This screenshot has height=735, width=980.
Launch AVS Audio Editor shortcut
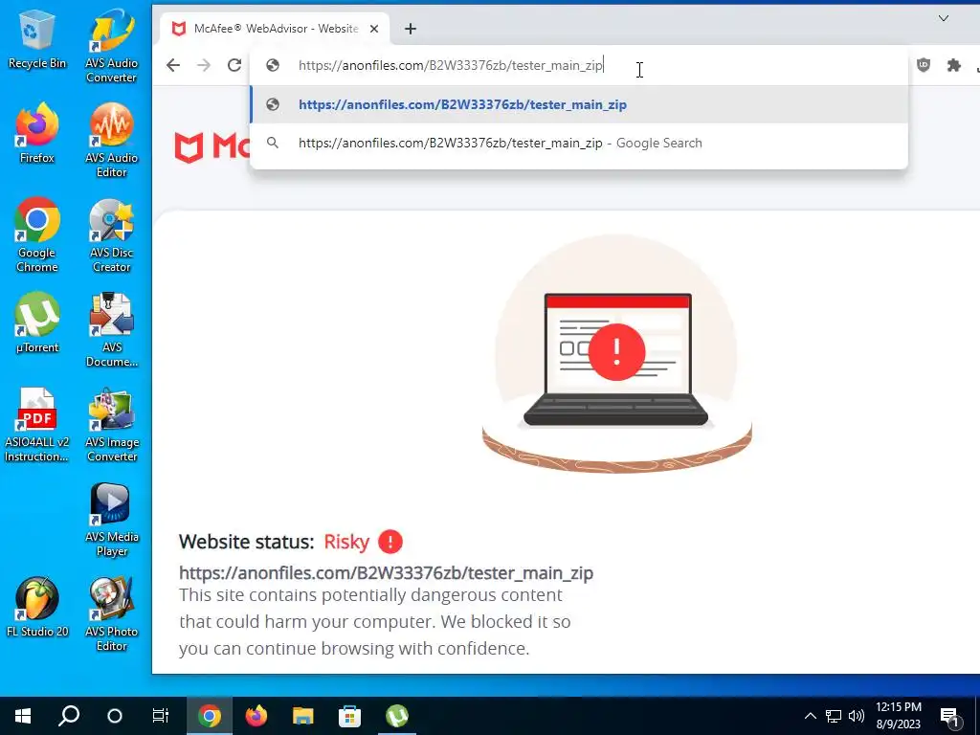[x=111, y=141]
